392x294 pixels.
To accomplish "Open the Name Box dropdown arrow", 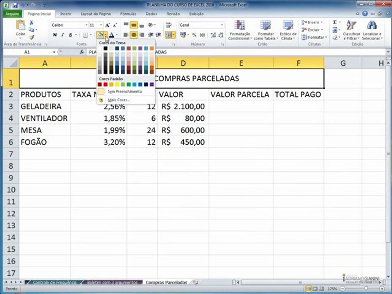I will tap(54, 52).
